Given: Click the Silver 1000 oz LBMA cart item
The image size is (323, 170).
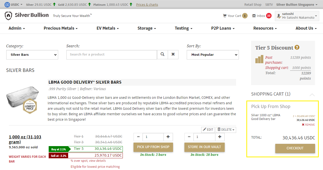Looking at the screenshot, I should pyautogui.click(x=266, y=117).
